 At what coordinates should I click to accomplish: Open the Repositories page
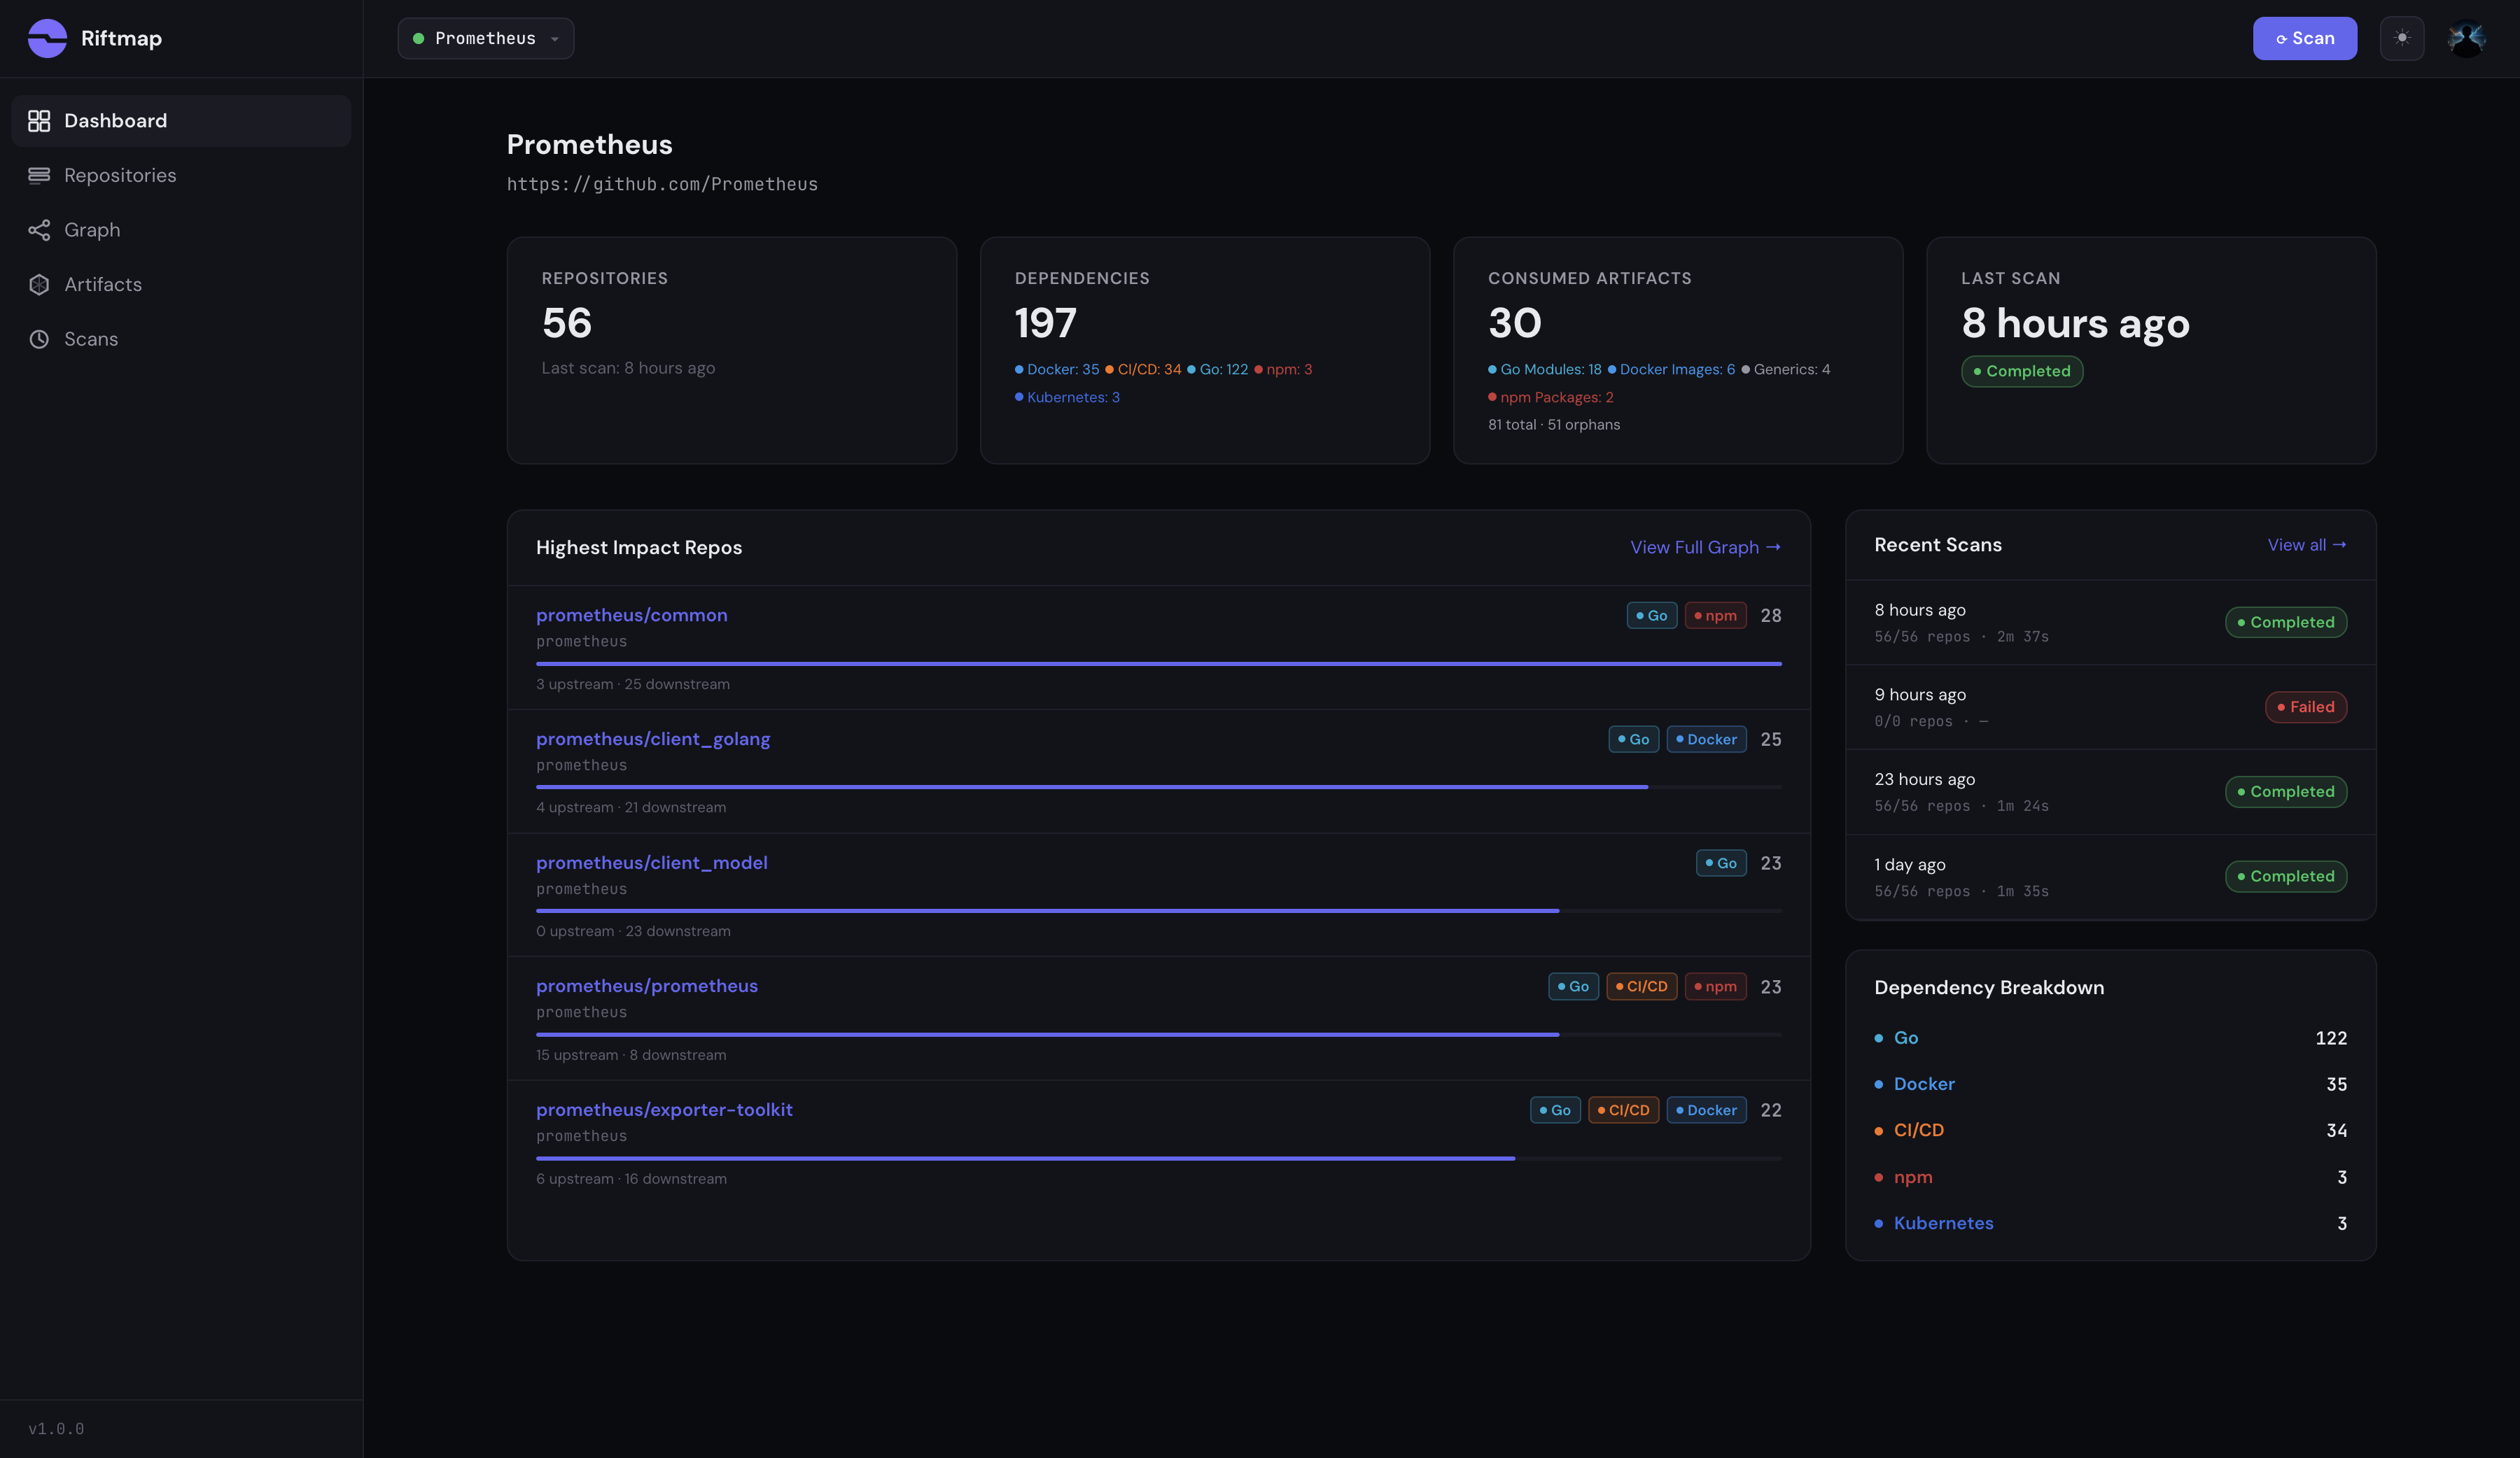[181, 176]
